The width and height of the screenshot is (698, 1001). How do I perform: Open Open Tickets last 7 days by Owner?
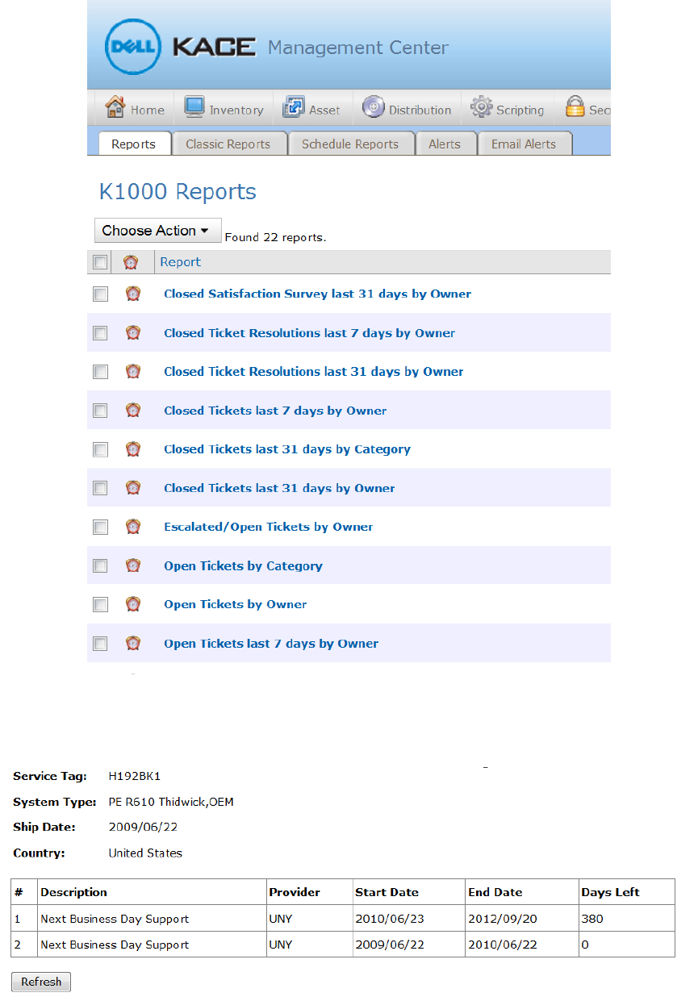[x=271, y=643]
